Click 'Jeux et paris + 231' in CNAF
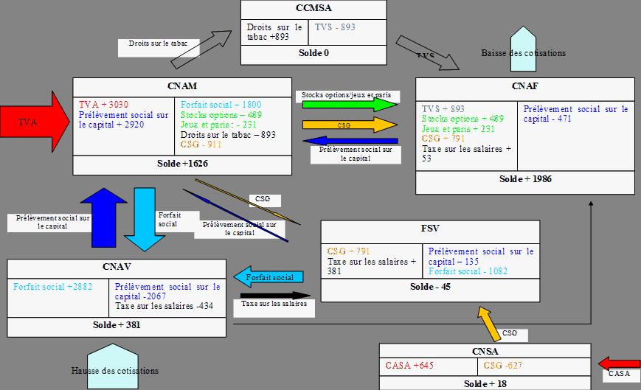 [x=458, y=129]
